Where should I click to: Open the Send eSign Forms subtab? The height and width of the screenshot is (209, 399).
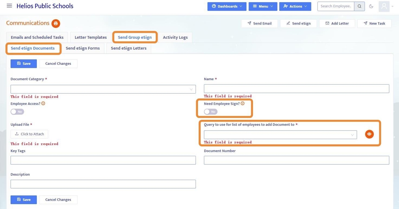83,48
